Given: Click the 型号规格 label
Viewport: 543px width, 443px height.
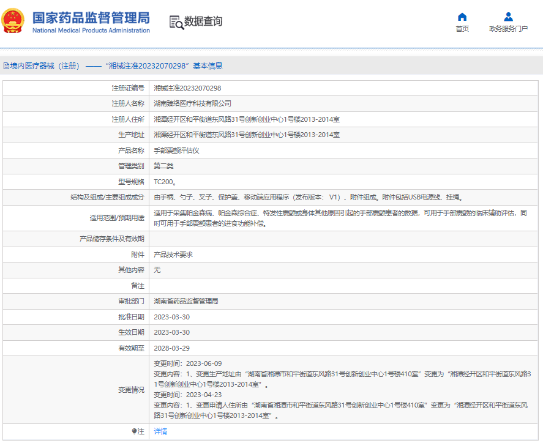Looking at the screenshot, I should tap(131, 182).
